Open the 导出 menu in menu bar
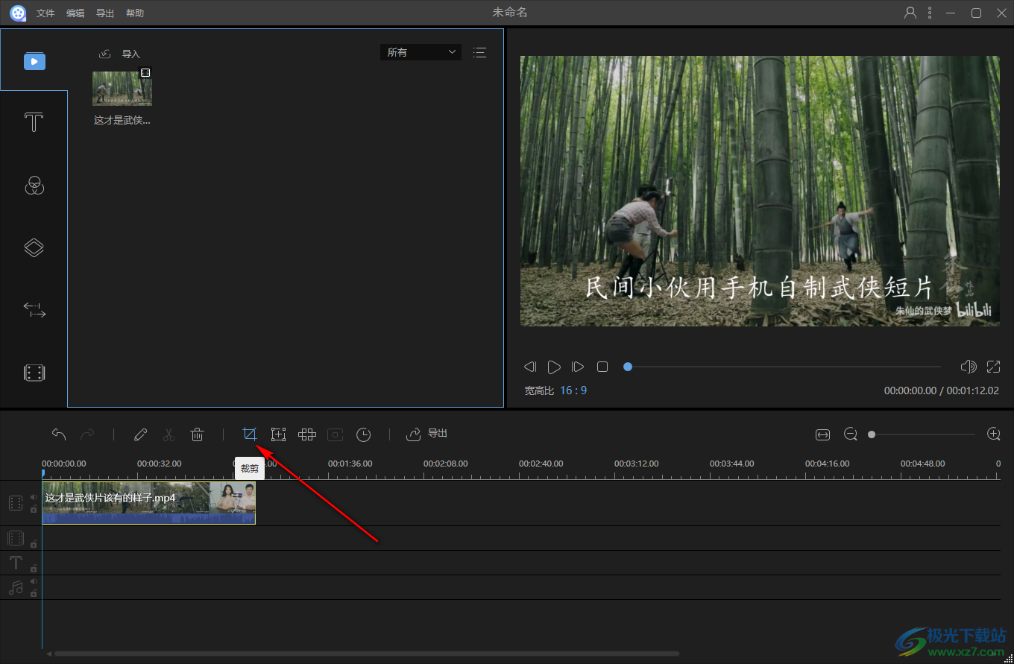Screen dimensions: 1014x664 pyautogui.click(x=105, y=13)
